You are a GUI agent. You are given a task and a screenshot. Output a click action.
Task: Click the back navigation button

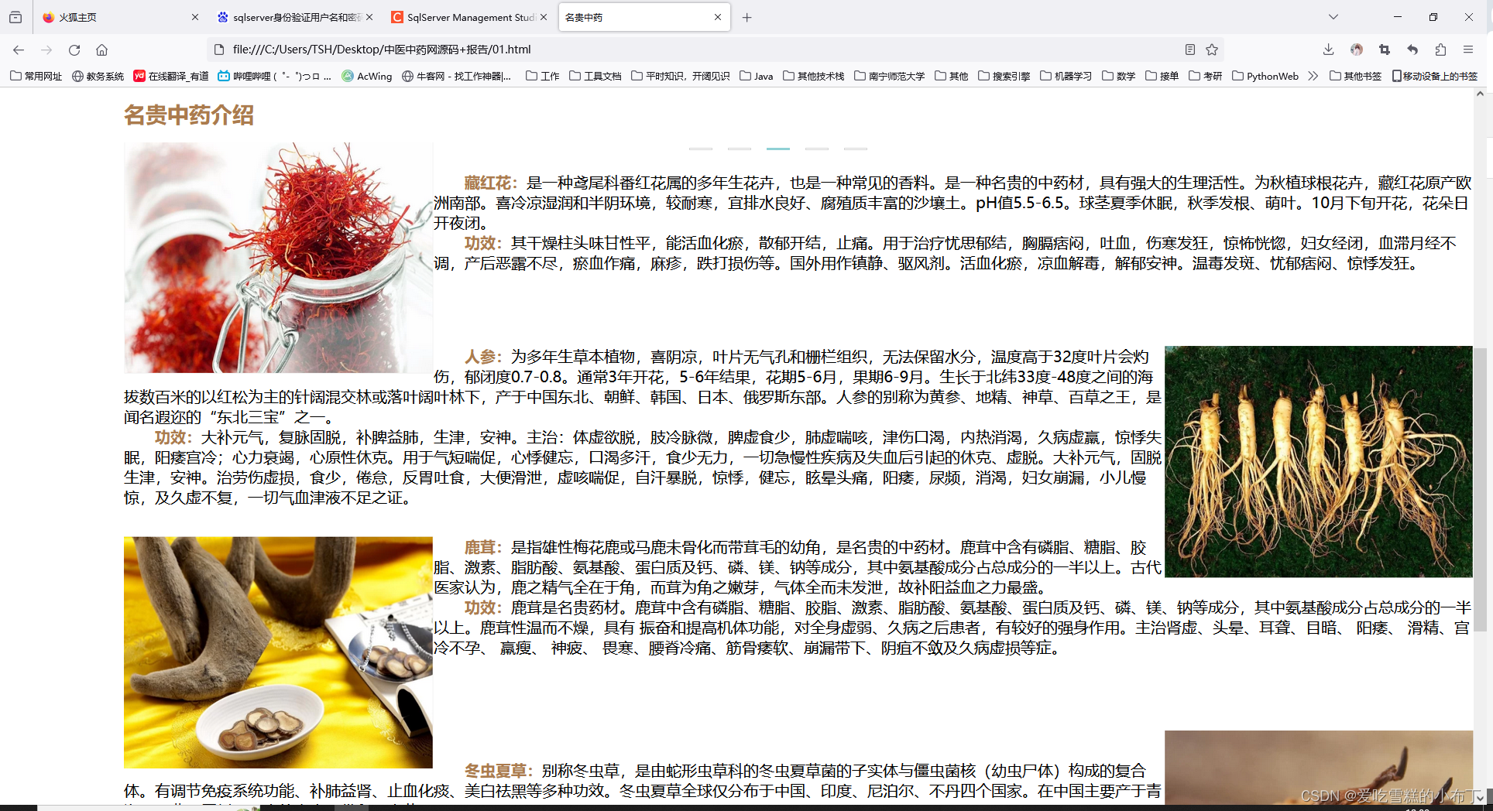click(x=18, y=49)
